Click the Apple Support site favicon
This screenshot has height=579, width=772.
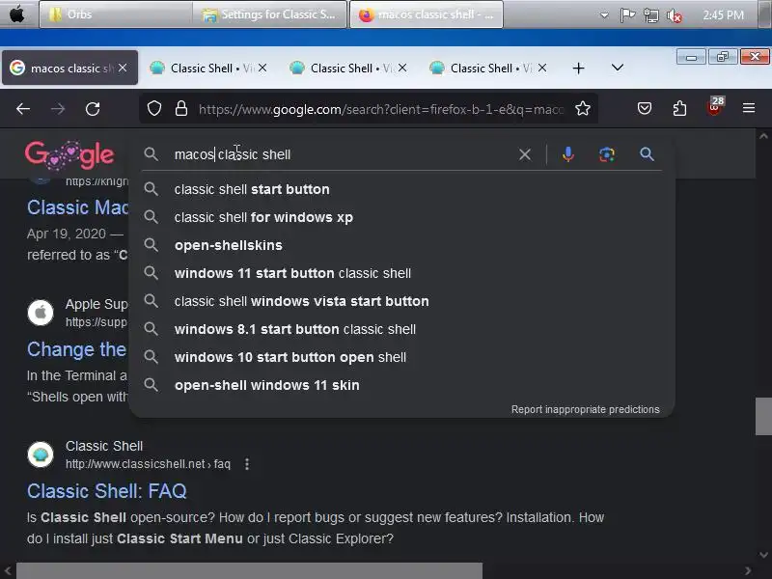(x=41, y=313)
